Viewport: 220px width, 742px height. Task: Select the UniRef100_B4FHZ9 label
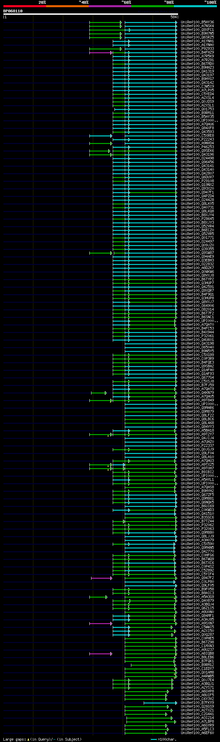pos(197,52)
